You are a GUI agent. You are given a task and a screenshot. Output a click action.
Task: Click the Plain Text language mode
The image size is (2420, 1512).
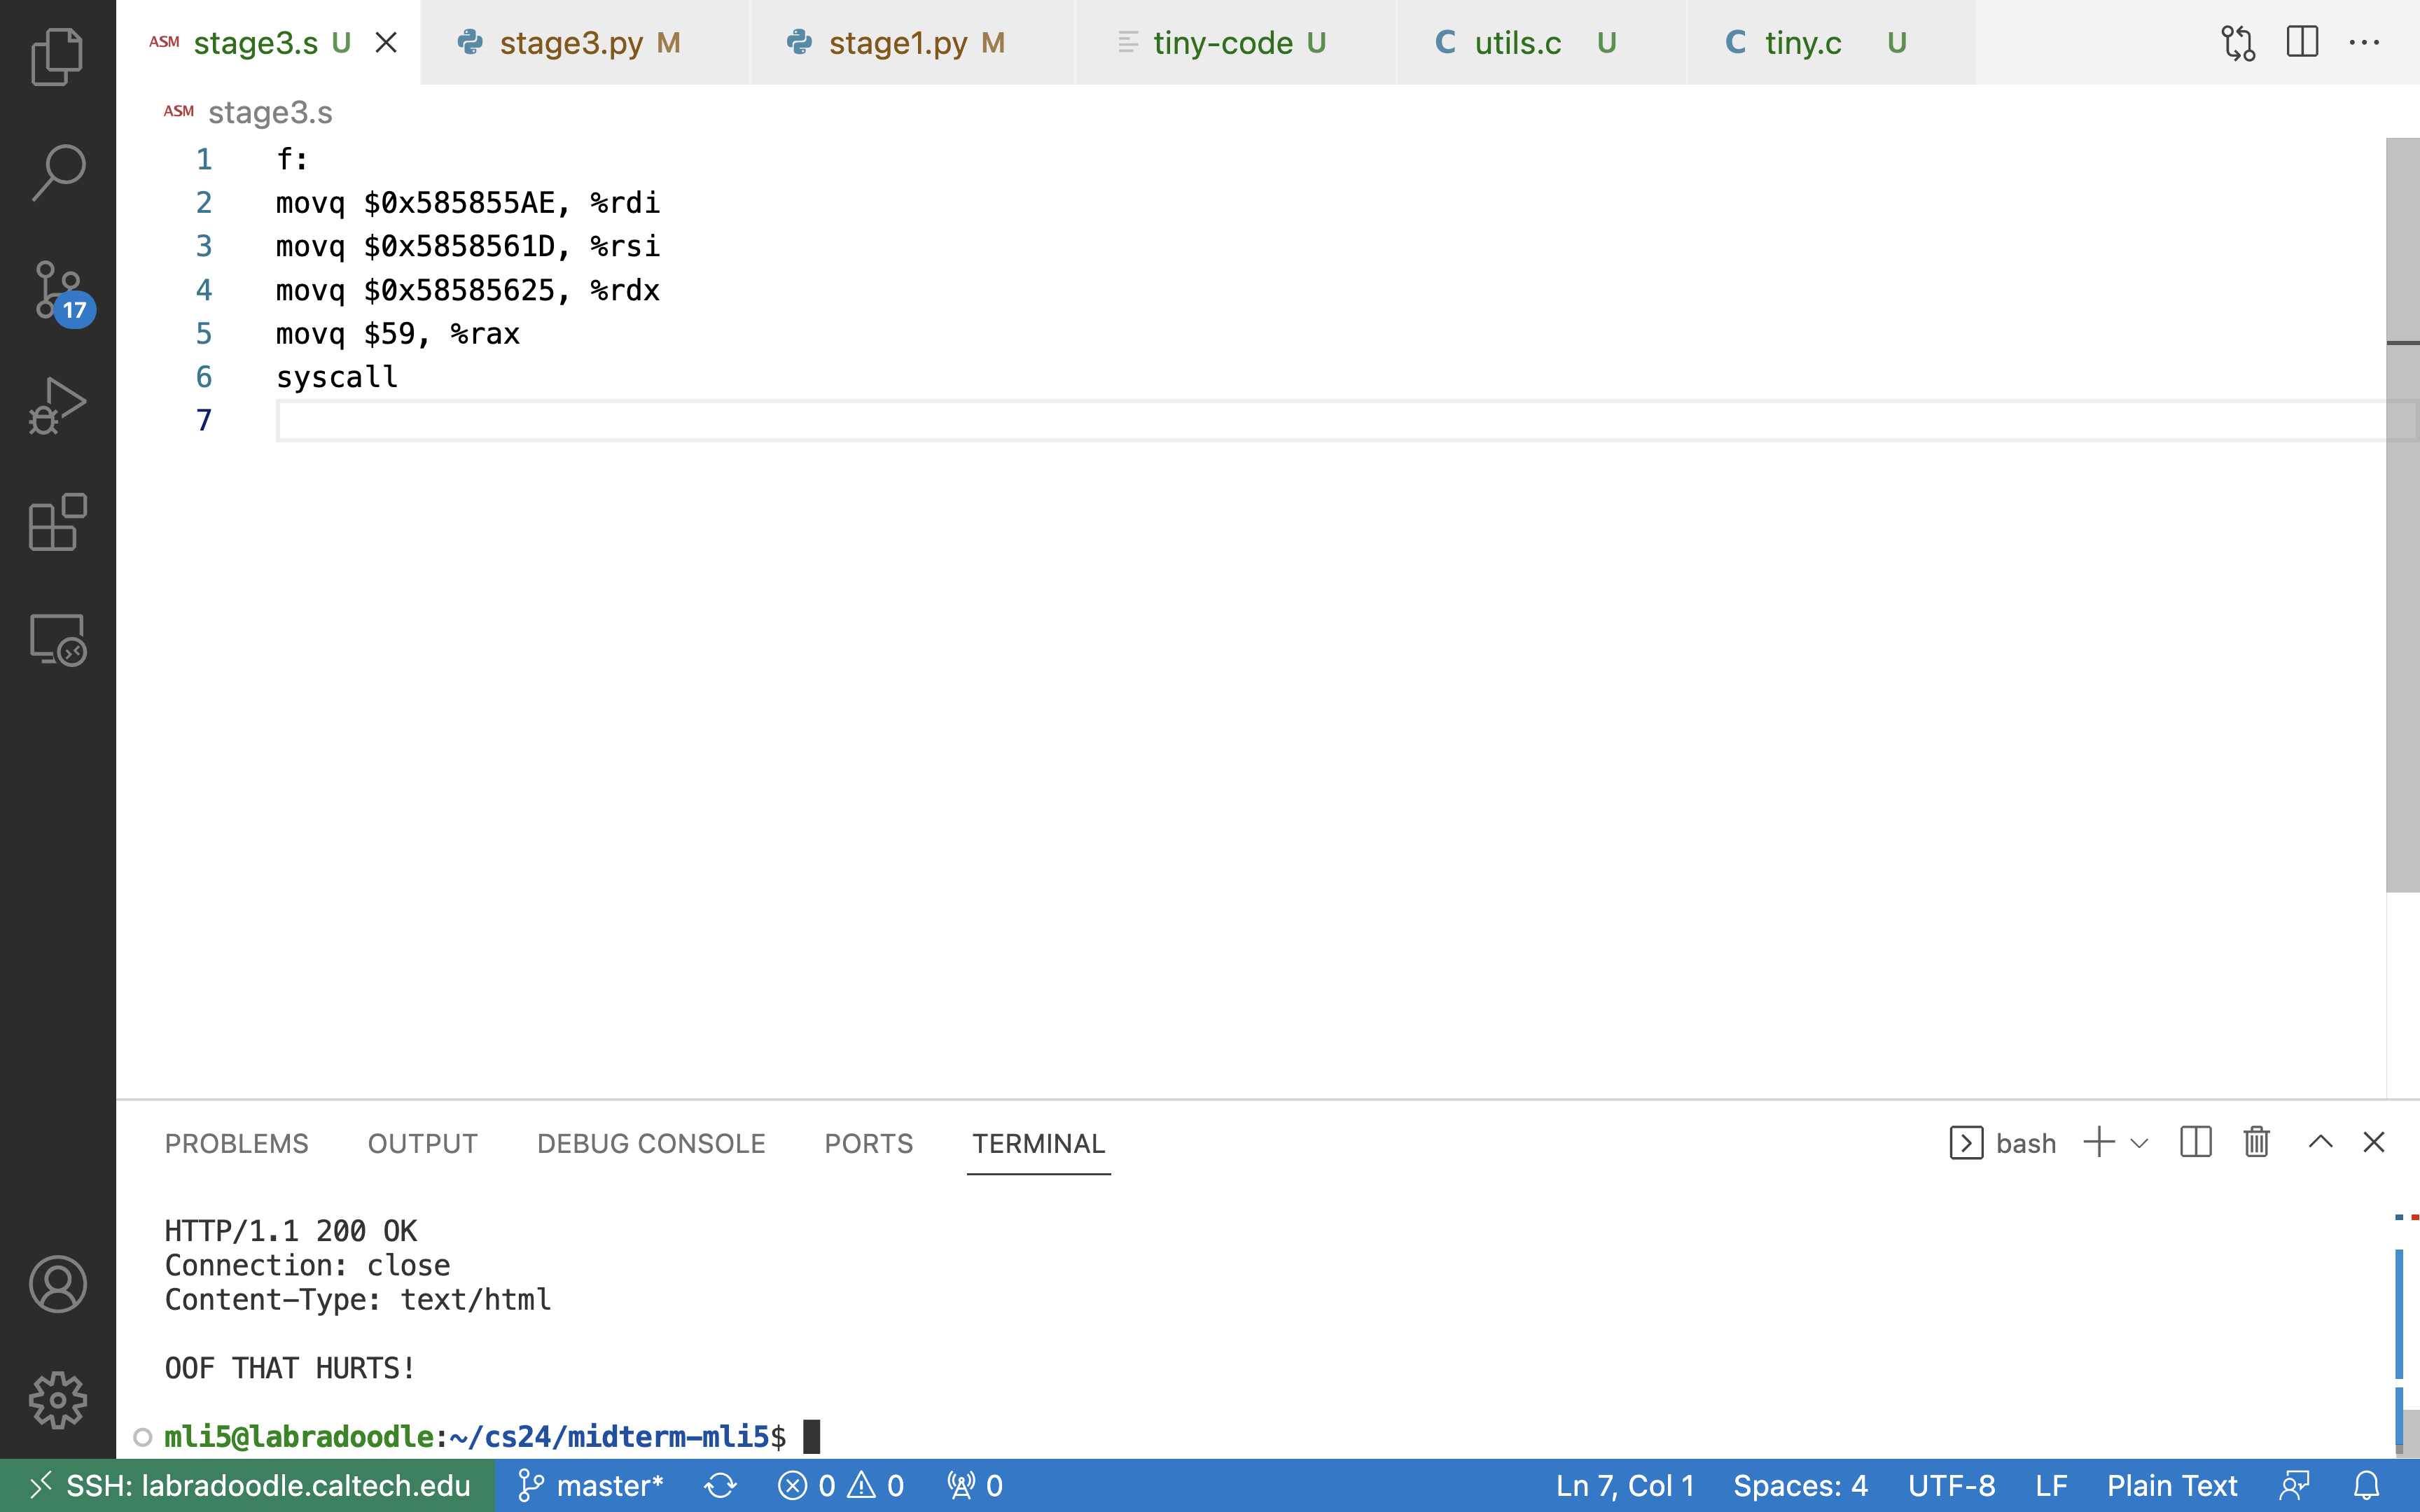tap(2171, 1486)
